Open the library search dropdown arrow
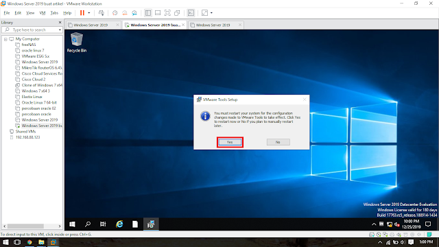This screenshot has height=247, width=439. click(x=60, y=30)
